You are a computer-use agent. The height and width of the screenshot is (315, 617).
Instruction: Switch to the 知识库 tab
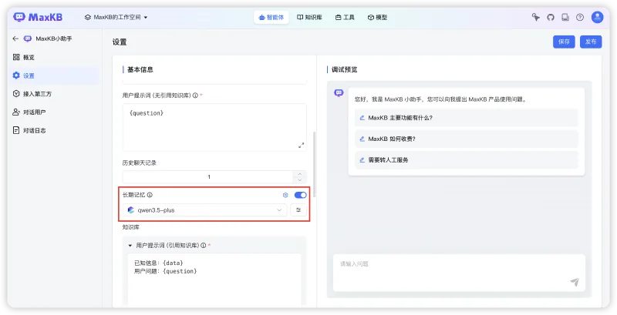(x=310, y=17)
